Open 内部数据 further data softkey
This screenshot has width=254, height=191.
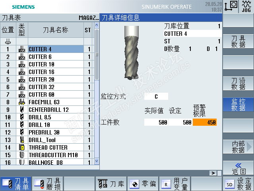pos(238,147)
